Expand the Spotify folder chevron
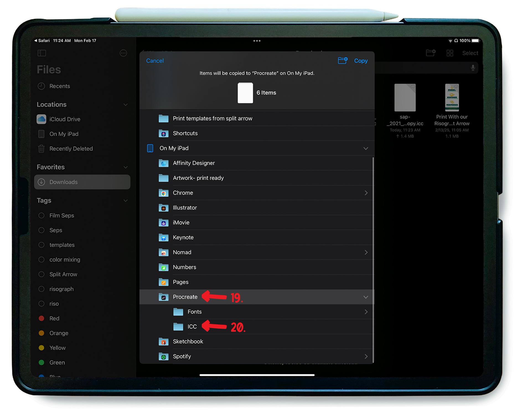The width and height of the screenshot is (530, 415). 366,357
